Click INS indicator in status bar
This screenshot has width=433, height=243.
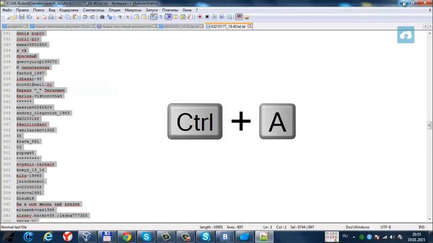[x=421, y=227]
